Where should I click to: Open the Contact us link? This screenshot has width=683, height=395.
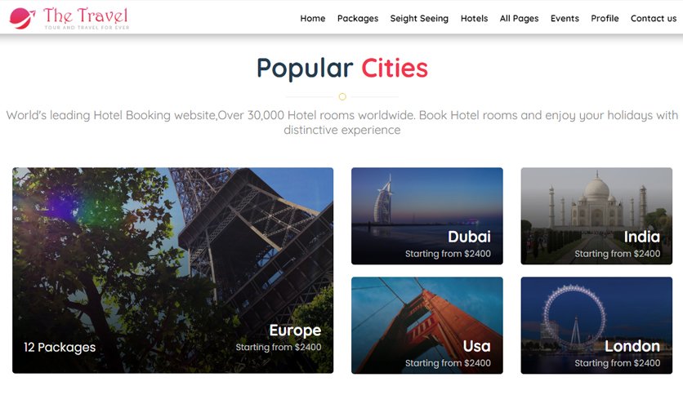(x=654, y=18)
